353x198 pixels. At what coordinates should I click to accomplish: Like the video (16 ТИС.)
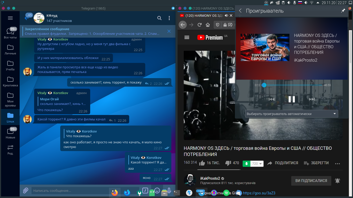click(x=210, y=163)
